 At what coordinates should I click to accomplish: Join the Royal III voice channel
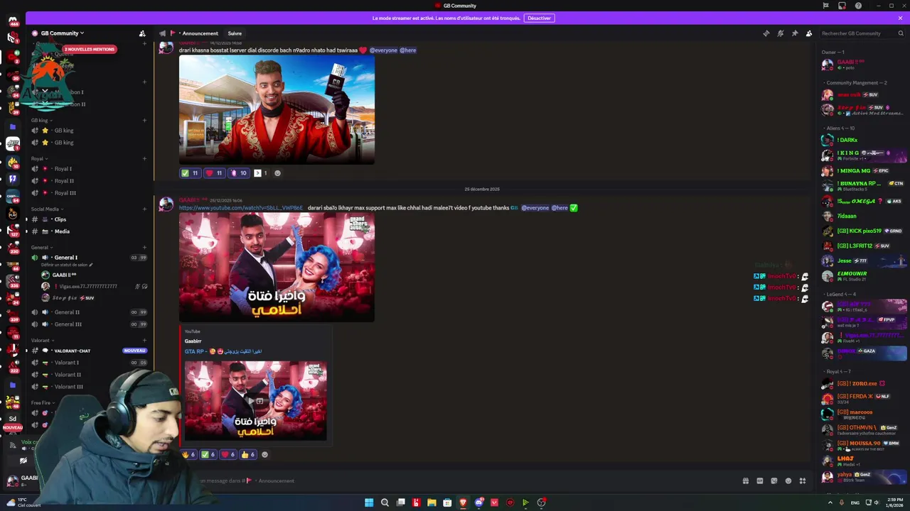coord(89,193)
